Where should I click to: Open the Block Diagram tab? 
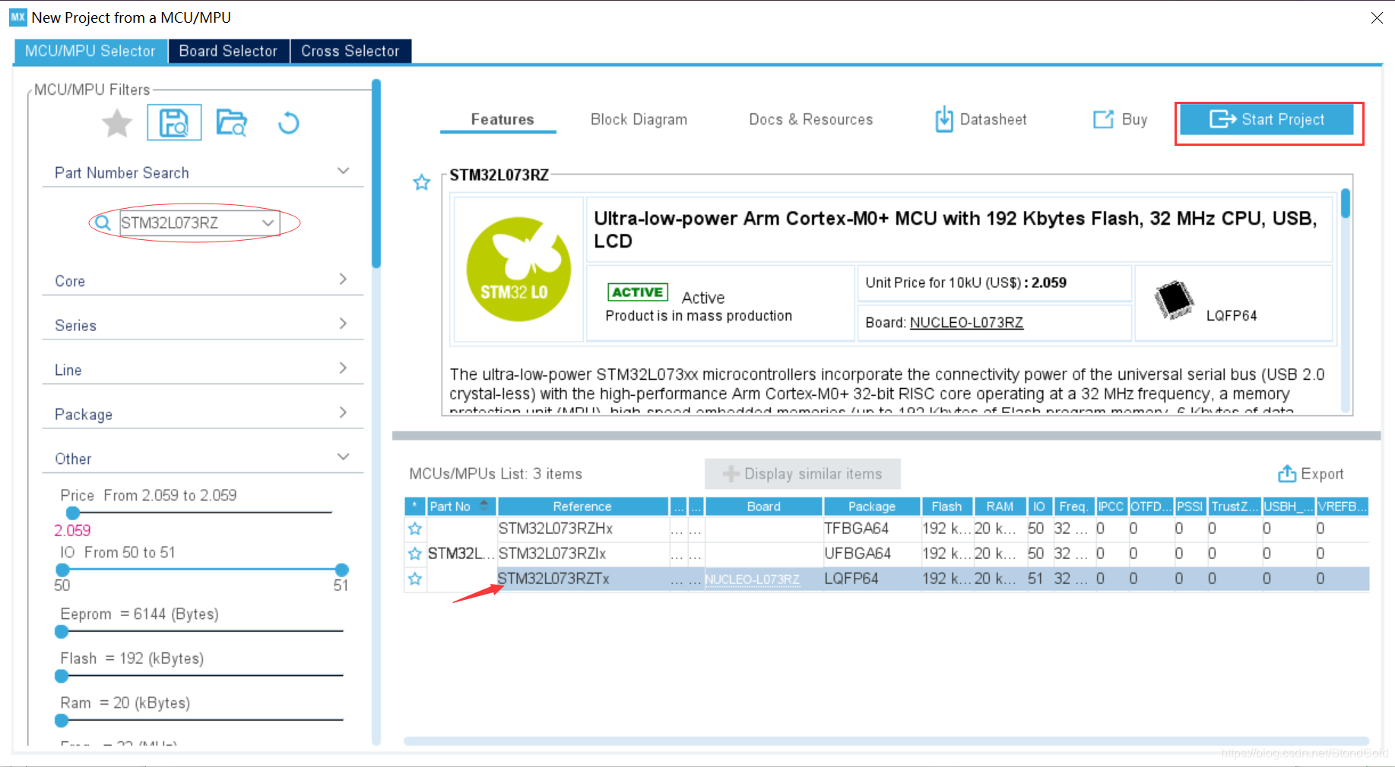pyautogui.click(x=639, y=119)
